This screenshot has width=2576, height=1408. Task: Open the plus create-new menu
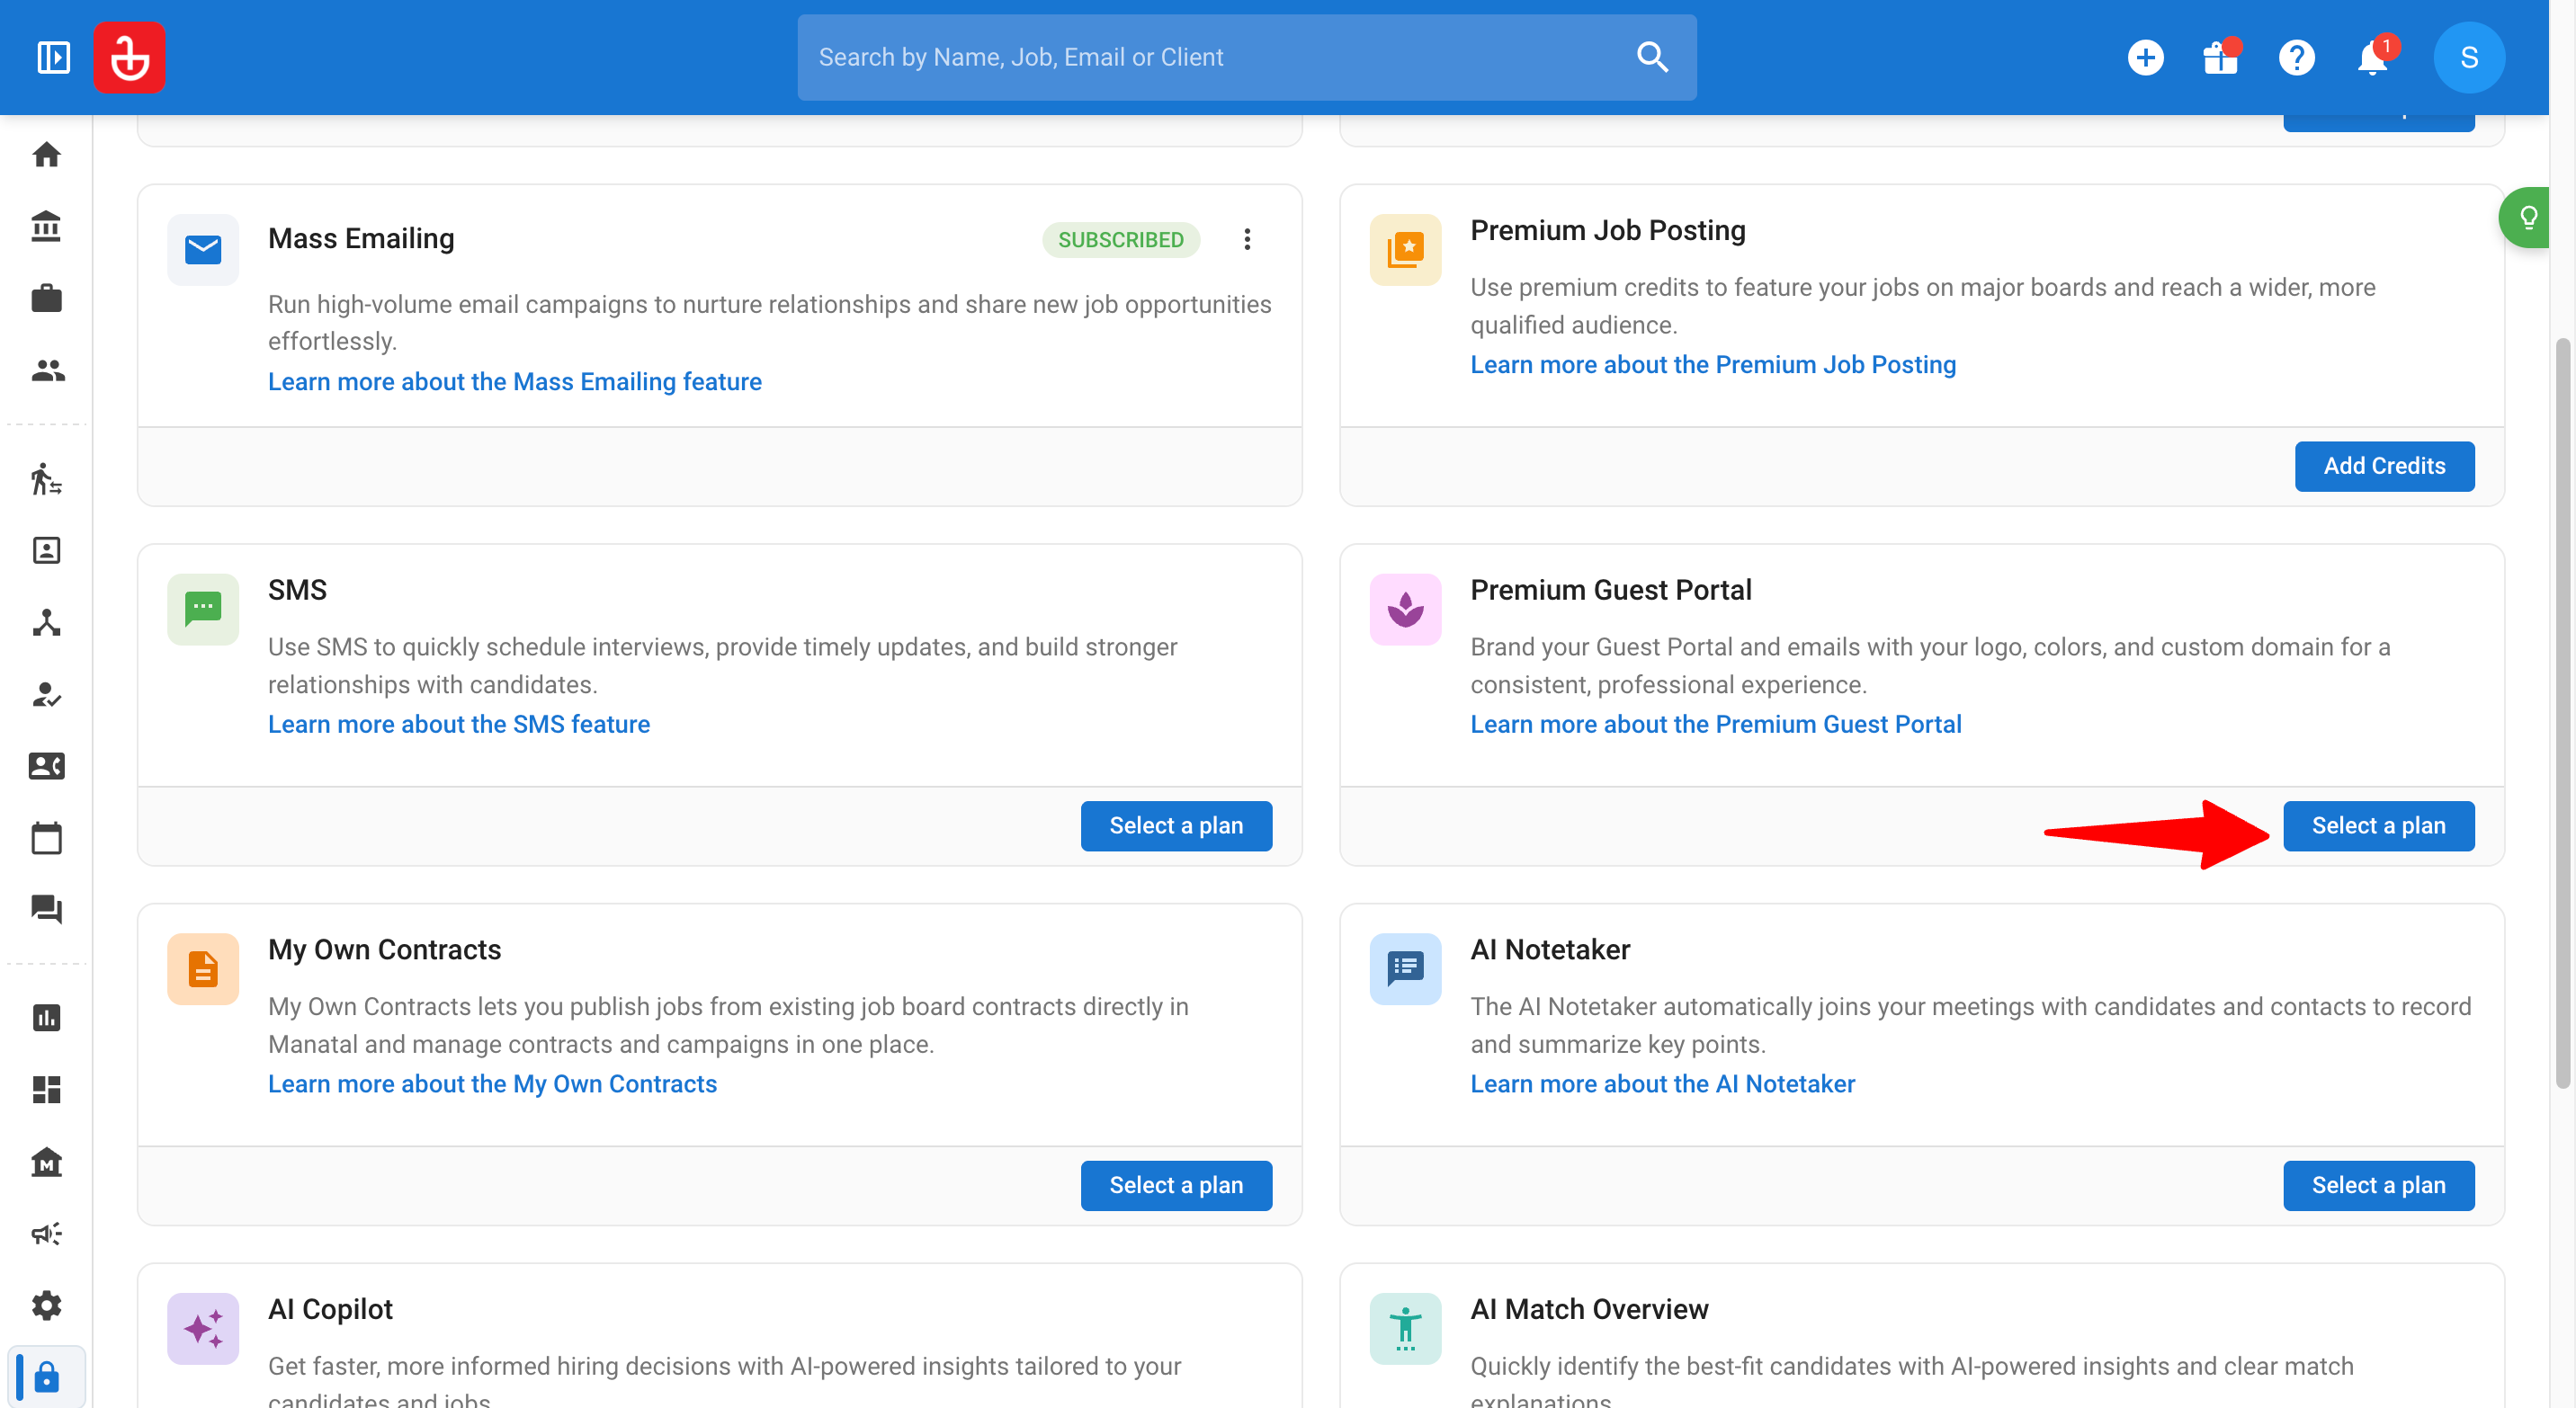pos(2145,58)
